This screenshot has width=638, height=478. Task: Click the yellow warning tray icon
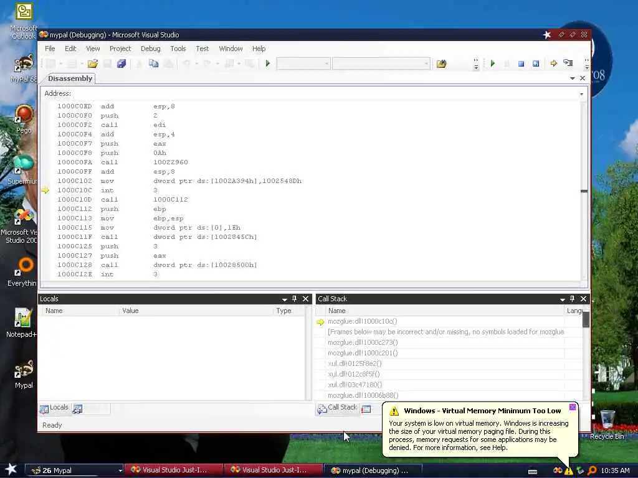pos(568,471)
